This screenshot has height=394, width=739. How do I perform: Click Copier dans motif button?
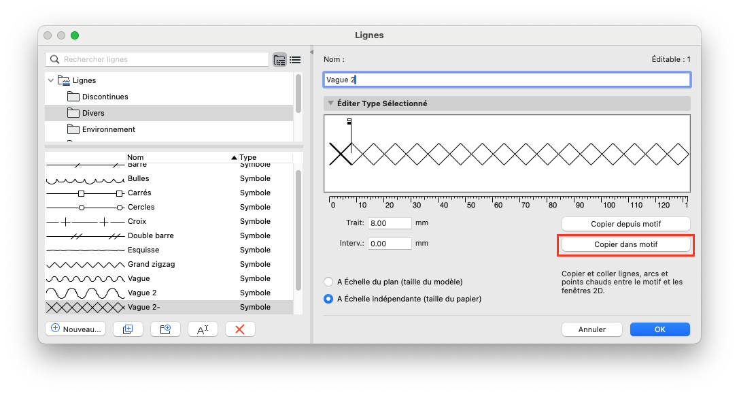coord(626,244)
